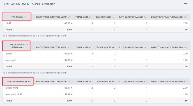The width and height of the screenshot is (193, 106).
Task: Sort by Per Appuntamento column
Action: pos(19,82)
